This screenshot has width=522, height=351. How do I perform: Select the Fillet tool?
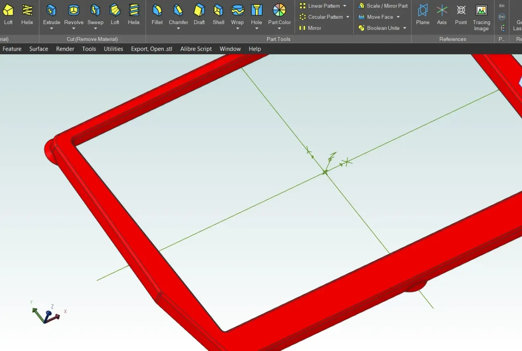[157, 12]
